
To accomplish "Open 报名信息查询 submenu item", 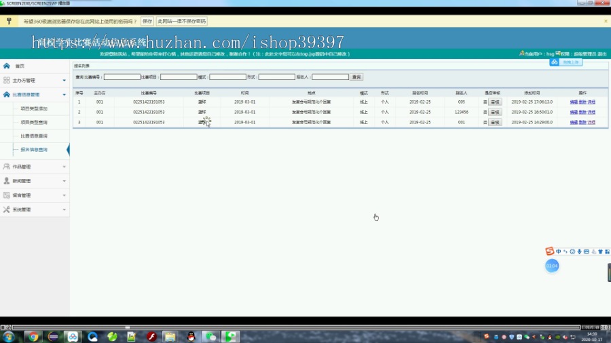I will (34, 149).
